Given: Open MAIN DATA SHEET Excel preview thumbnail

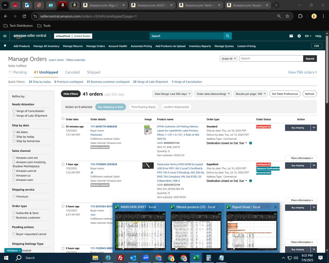Looking at the screenshot, I should (x=140, y=231).
